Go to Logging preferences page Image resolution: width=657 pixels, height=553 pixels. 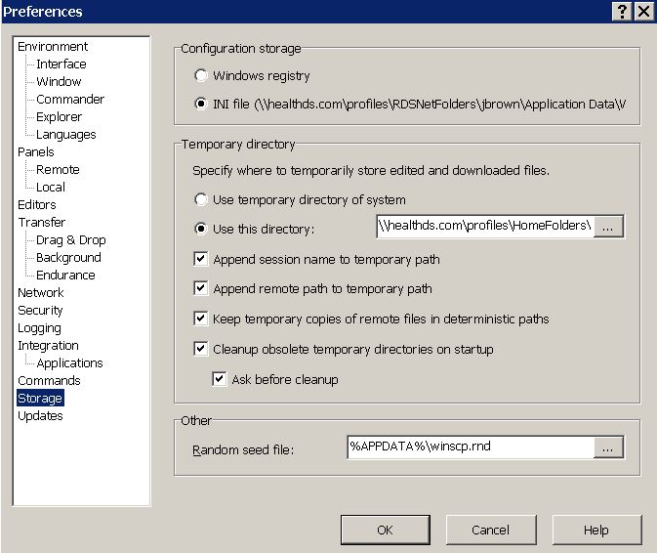(x=39, y=328)
